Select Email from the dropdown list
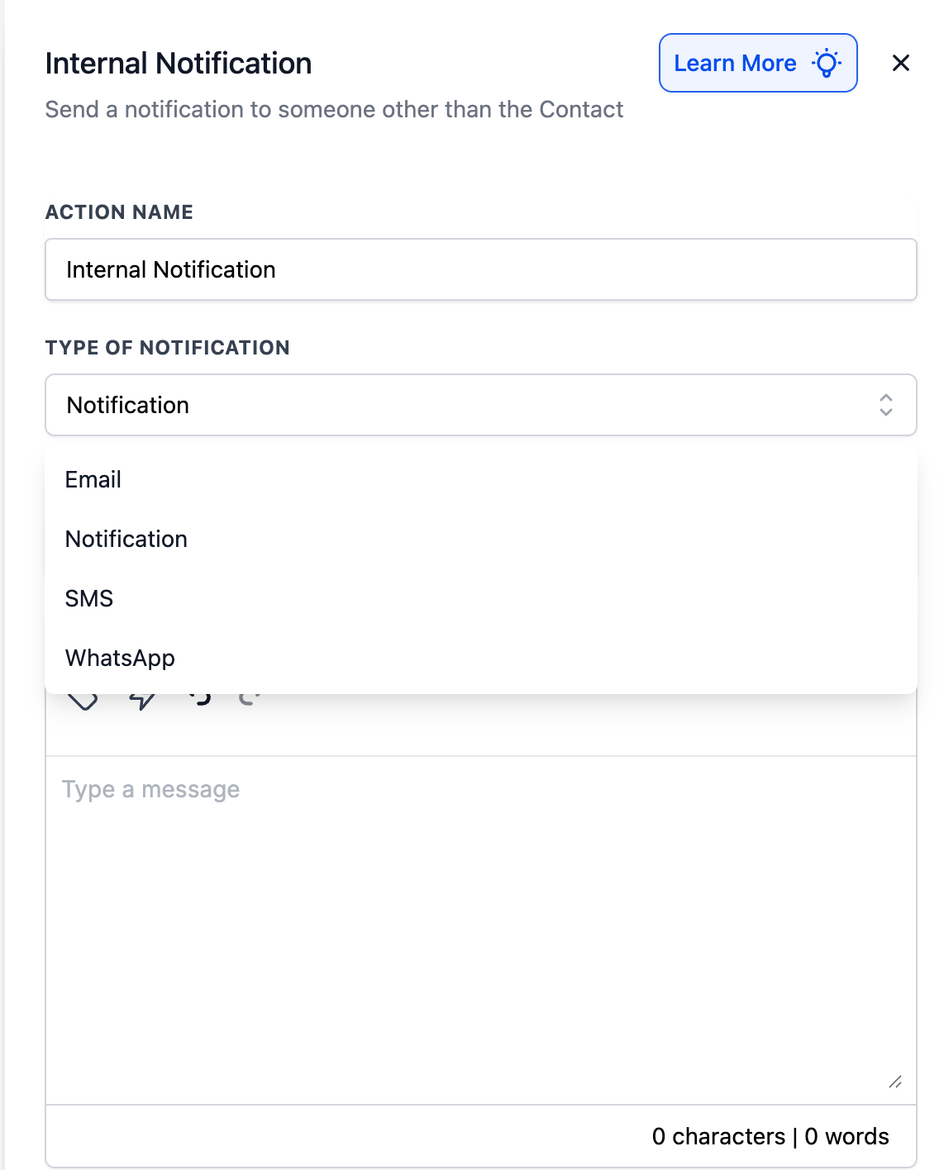944x1170 pixels. [x=93, y=479]
